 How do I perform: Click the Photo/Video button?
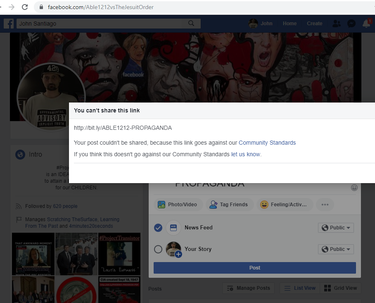pos(178,205)
